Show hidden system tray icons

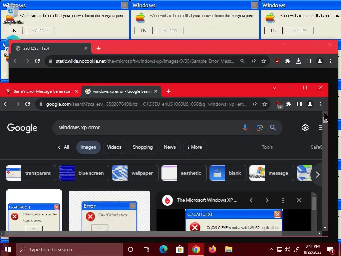pyautogui.click(x=271, y=249)
